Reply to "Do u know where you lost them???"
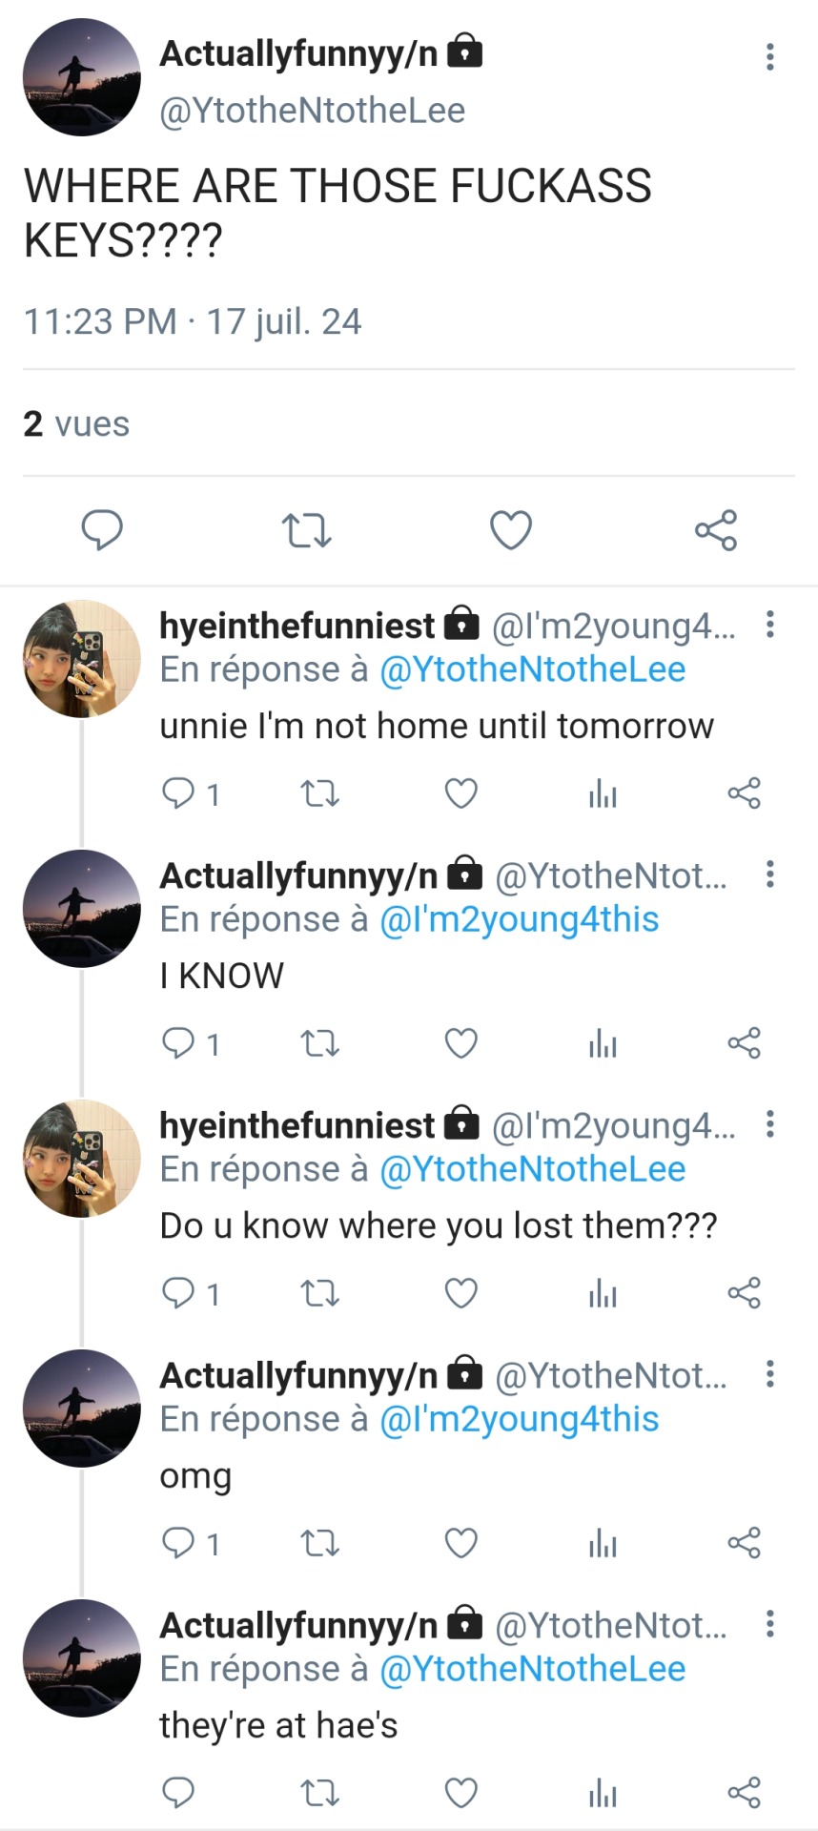Screen dimensions: 818x1831 (179, 1293)
